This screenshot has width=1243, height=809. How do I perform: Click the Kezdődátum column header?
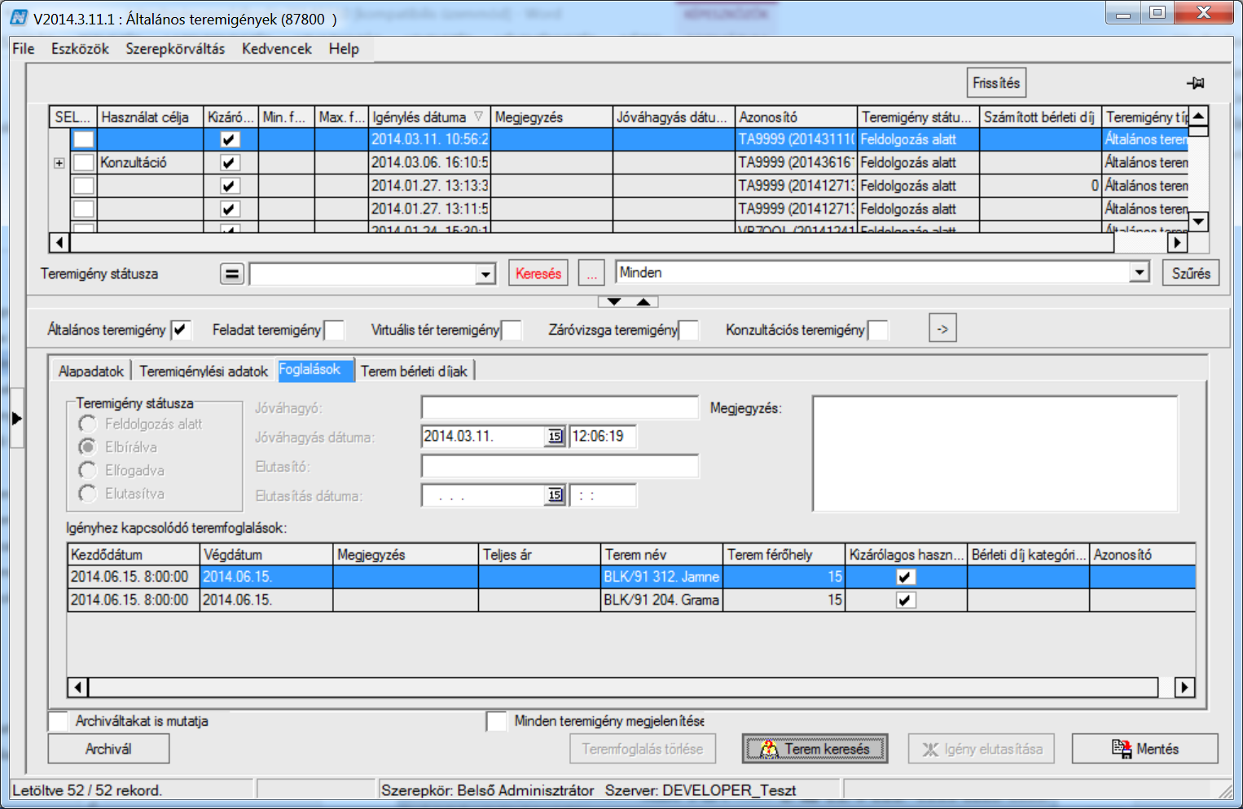pos(134,555)
